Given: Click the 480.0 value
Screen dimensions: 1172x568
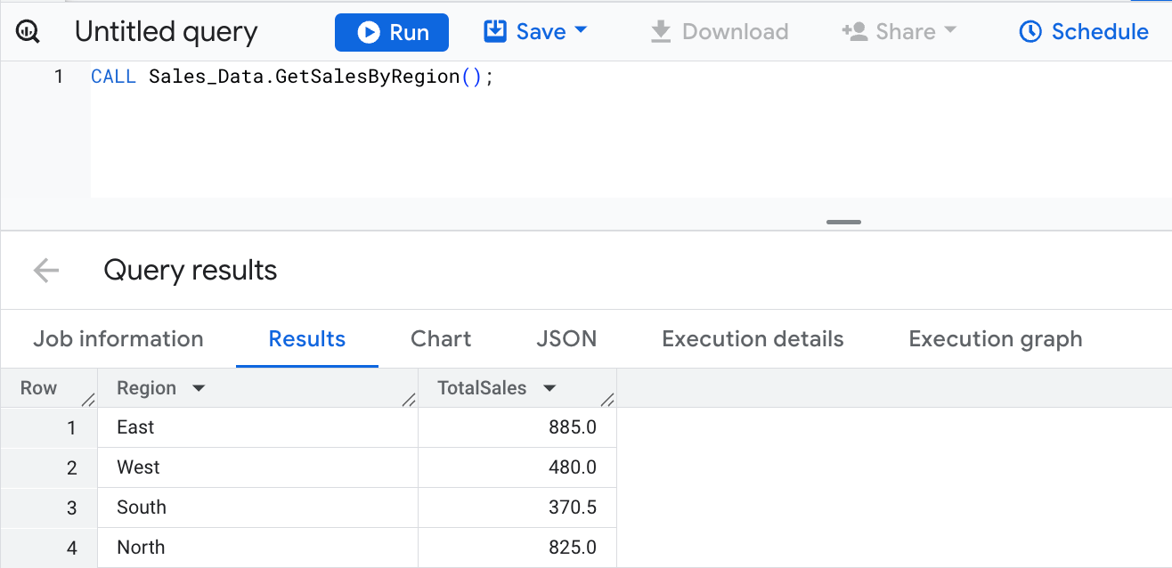Looking at the screenshot, I should [x=573, y=467].
